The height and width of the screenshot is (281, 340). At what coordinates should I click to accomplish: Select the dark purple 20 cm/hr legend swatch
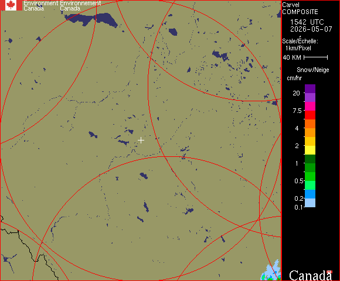click(310, 89)
